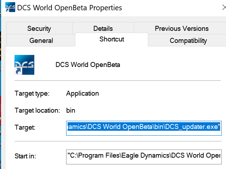Open the Previous Versions tab

point(181,28)
